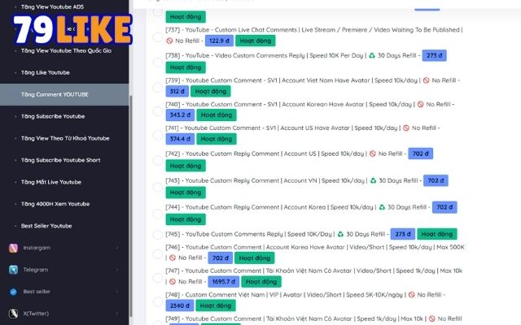The width and height of the screenshot is (521, 325).
Task: Open Best Seller Youtube menu item
Action: [46, 226]
